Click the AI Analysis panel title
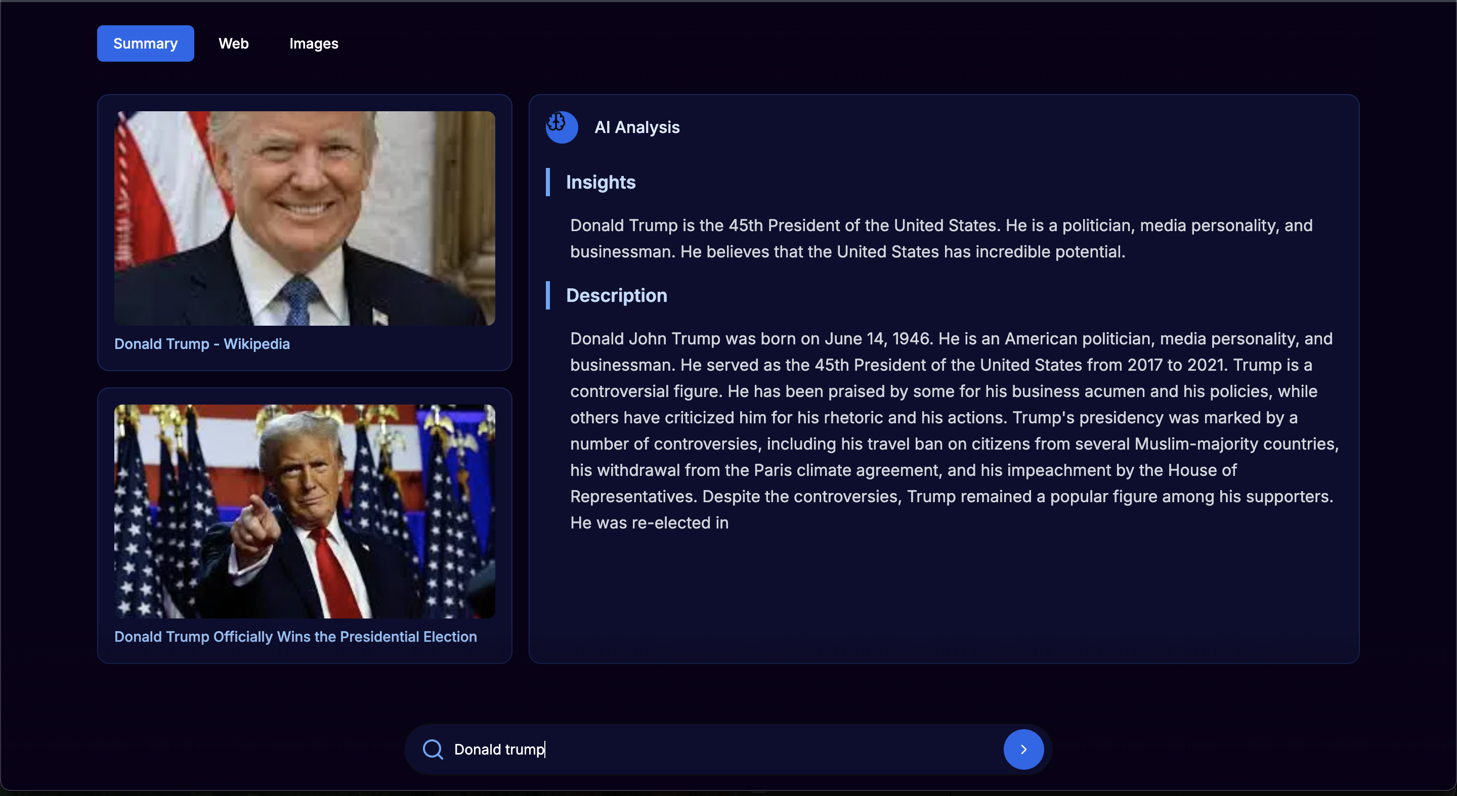 coord(637,127)
